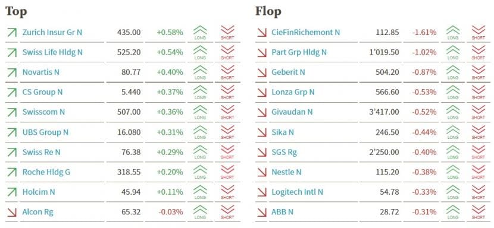The image size is (494, 228).
Task: Click SHORT icon in Geberit N row
Action: (x=479, y=72)
